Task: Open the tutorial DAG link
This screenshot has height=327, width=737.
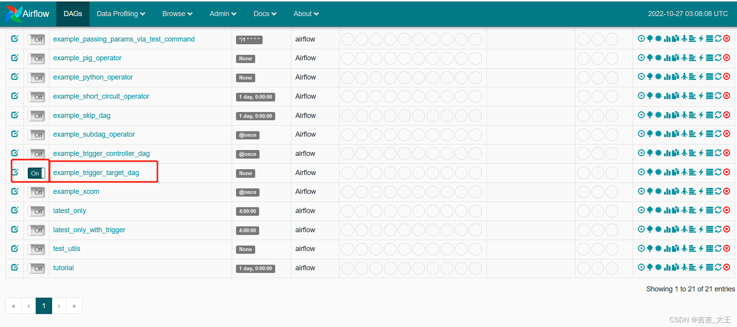Action: click(64, 268)
